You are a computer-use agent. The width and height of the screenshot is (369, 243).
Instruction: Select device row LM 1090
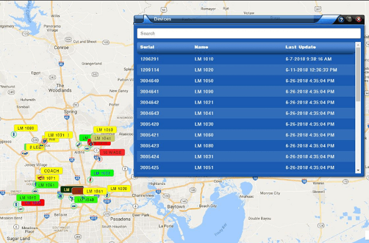[x=246, y=92]
